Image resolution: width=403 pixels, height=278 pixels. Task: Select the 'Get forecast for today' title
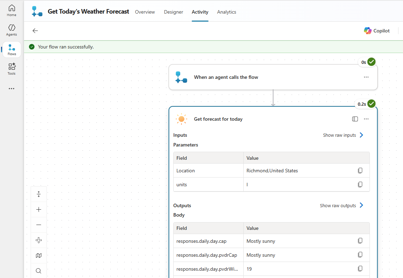[218, 119]
